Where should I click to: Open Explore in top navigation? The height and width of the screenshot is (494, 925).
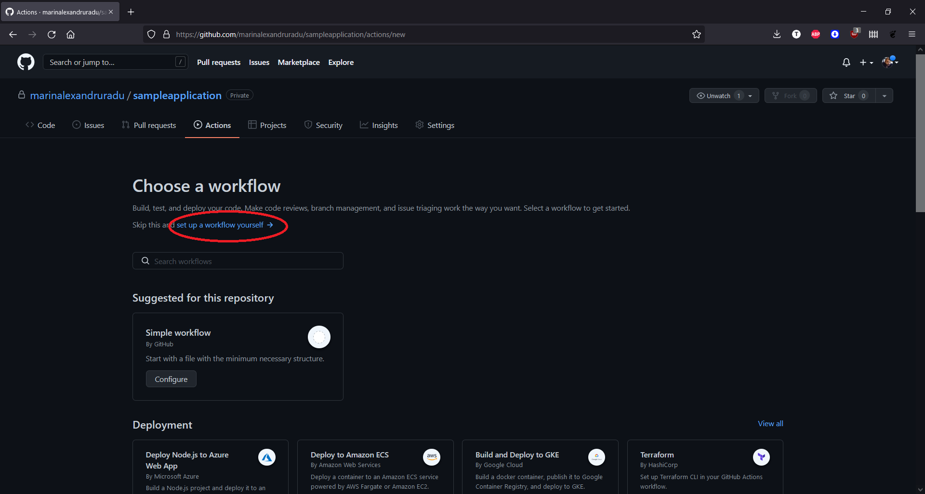tap(341, 63)
